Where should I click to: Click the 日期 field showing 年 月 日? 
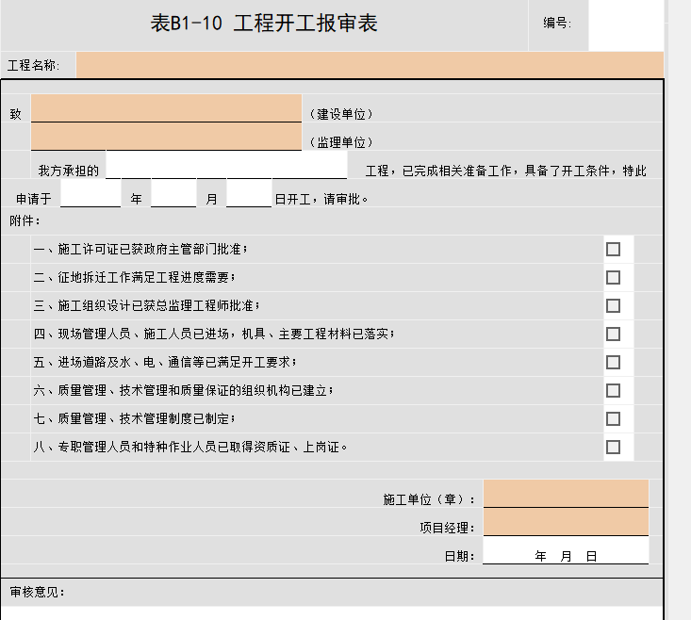pyautogui.click(x=566, y=551)
